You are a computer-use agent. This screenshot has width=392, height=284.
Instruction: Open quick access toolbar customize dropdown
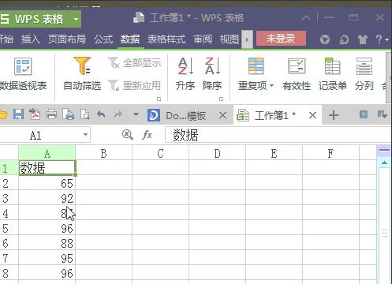pyautogui.click(x=136, y=114)
